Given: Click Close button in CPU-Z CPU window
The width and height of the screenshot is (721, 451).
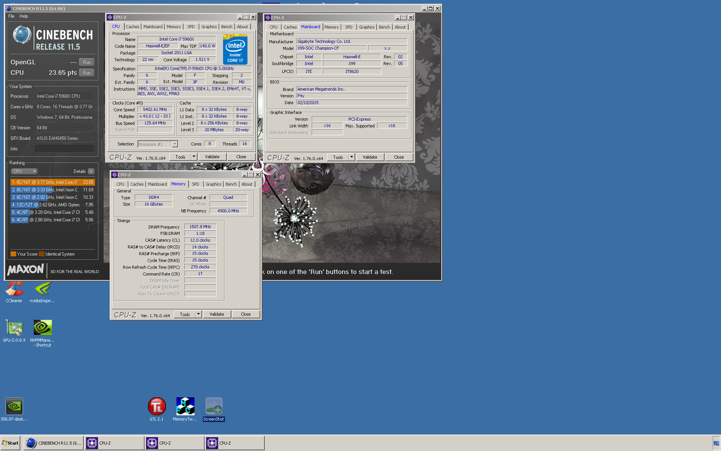Looking at the screenshot, I should click(x=241, y=157).
